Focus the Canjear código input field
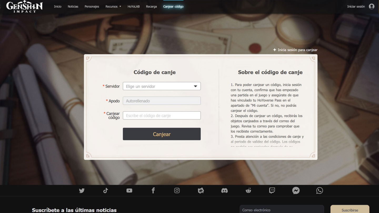Image resolution: width=379 pixels, height=213 pixels. 162,115
